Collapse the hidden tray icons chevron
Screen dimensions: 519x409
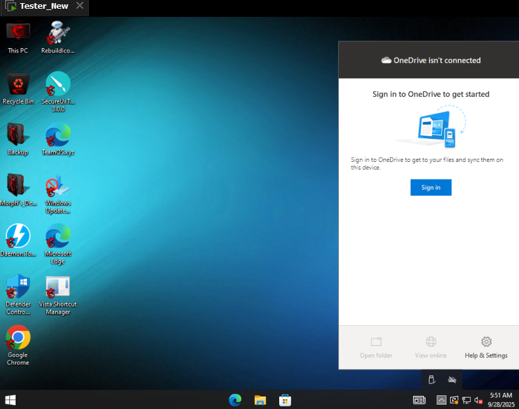[441, 400]
